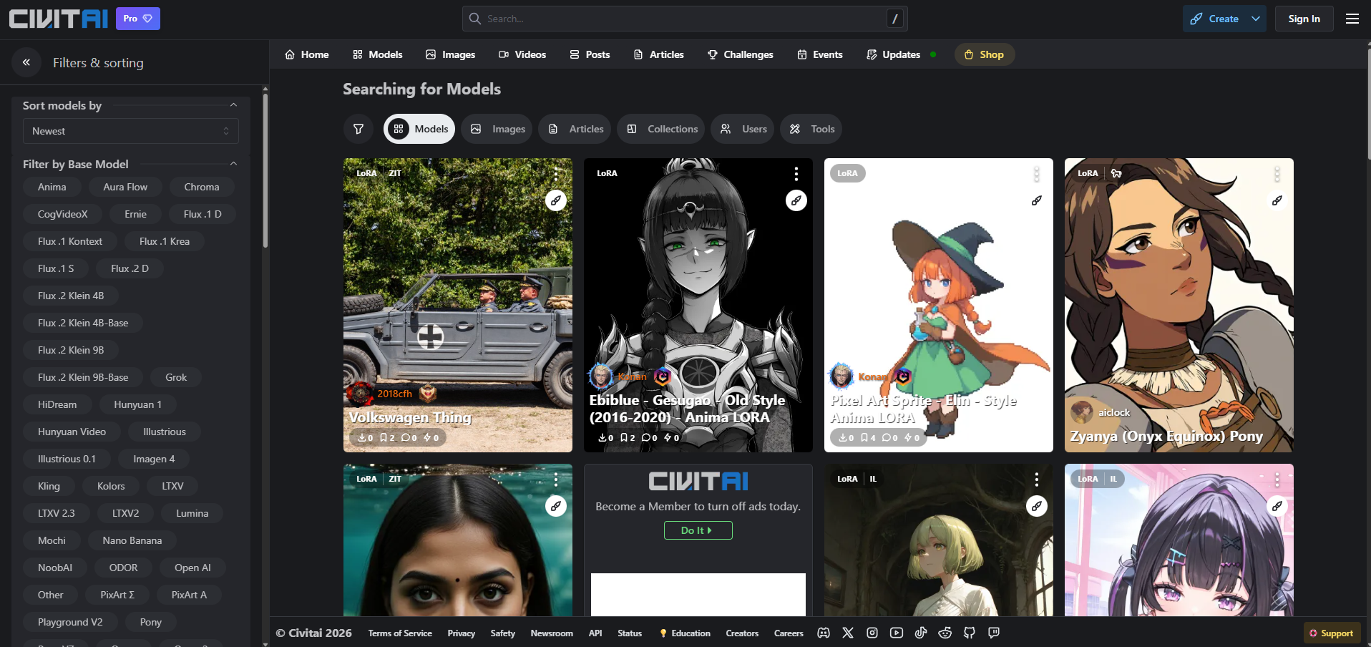Expand the Create button dropdown arrow
1371x647 pixels.
(1256, 19)
